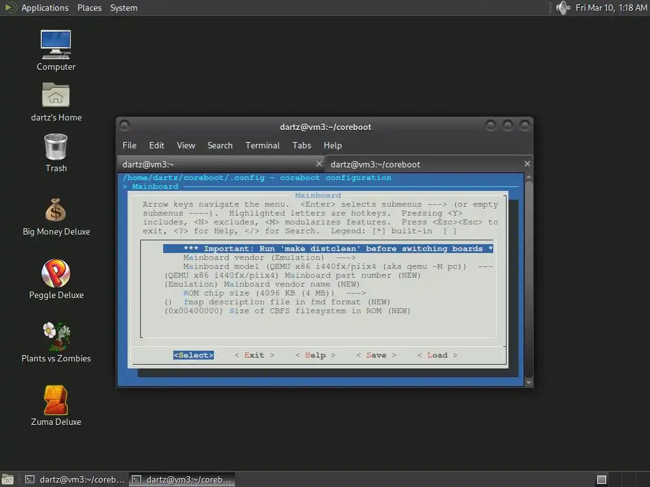Click the workspace switcher square in bottom panel

pos(602,479)
